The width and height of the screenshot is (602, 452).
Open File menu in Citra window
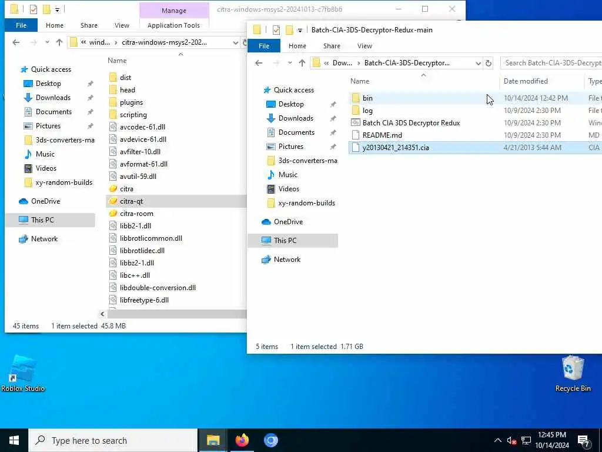coord(21,25)
